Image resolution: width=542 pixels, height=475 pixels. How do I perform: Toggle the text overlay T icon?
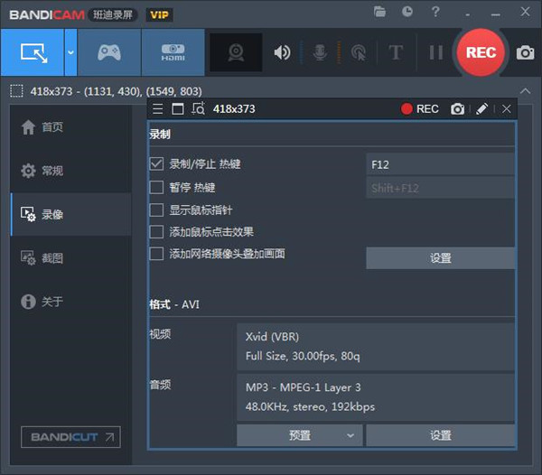pos(396,52)
